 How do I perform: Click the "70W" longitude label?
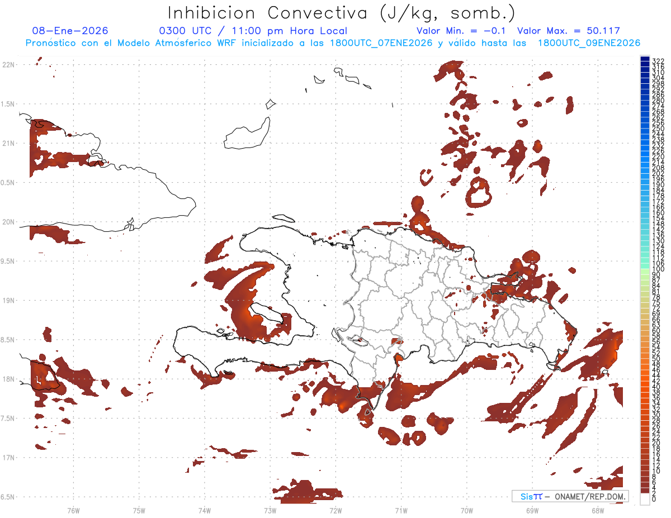tap(467, 510)
